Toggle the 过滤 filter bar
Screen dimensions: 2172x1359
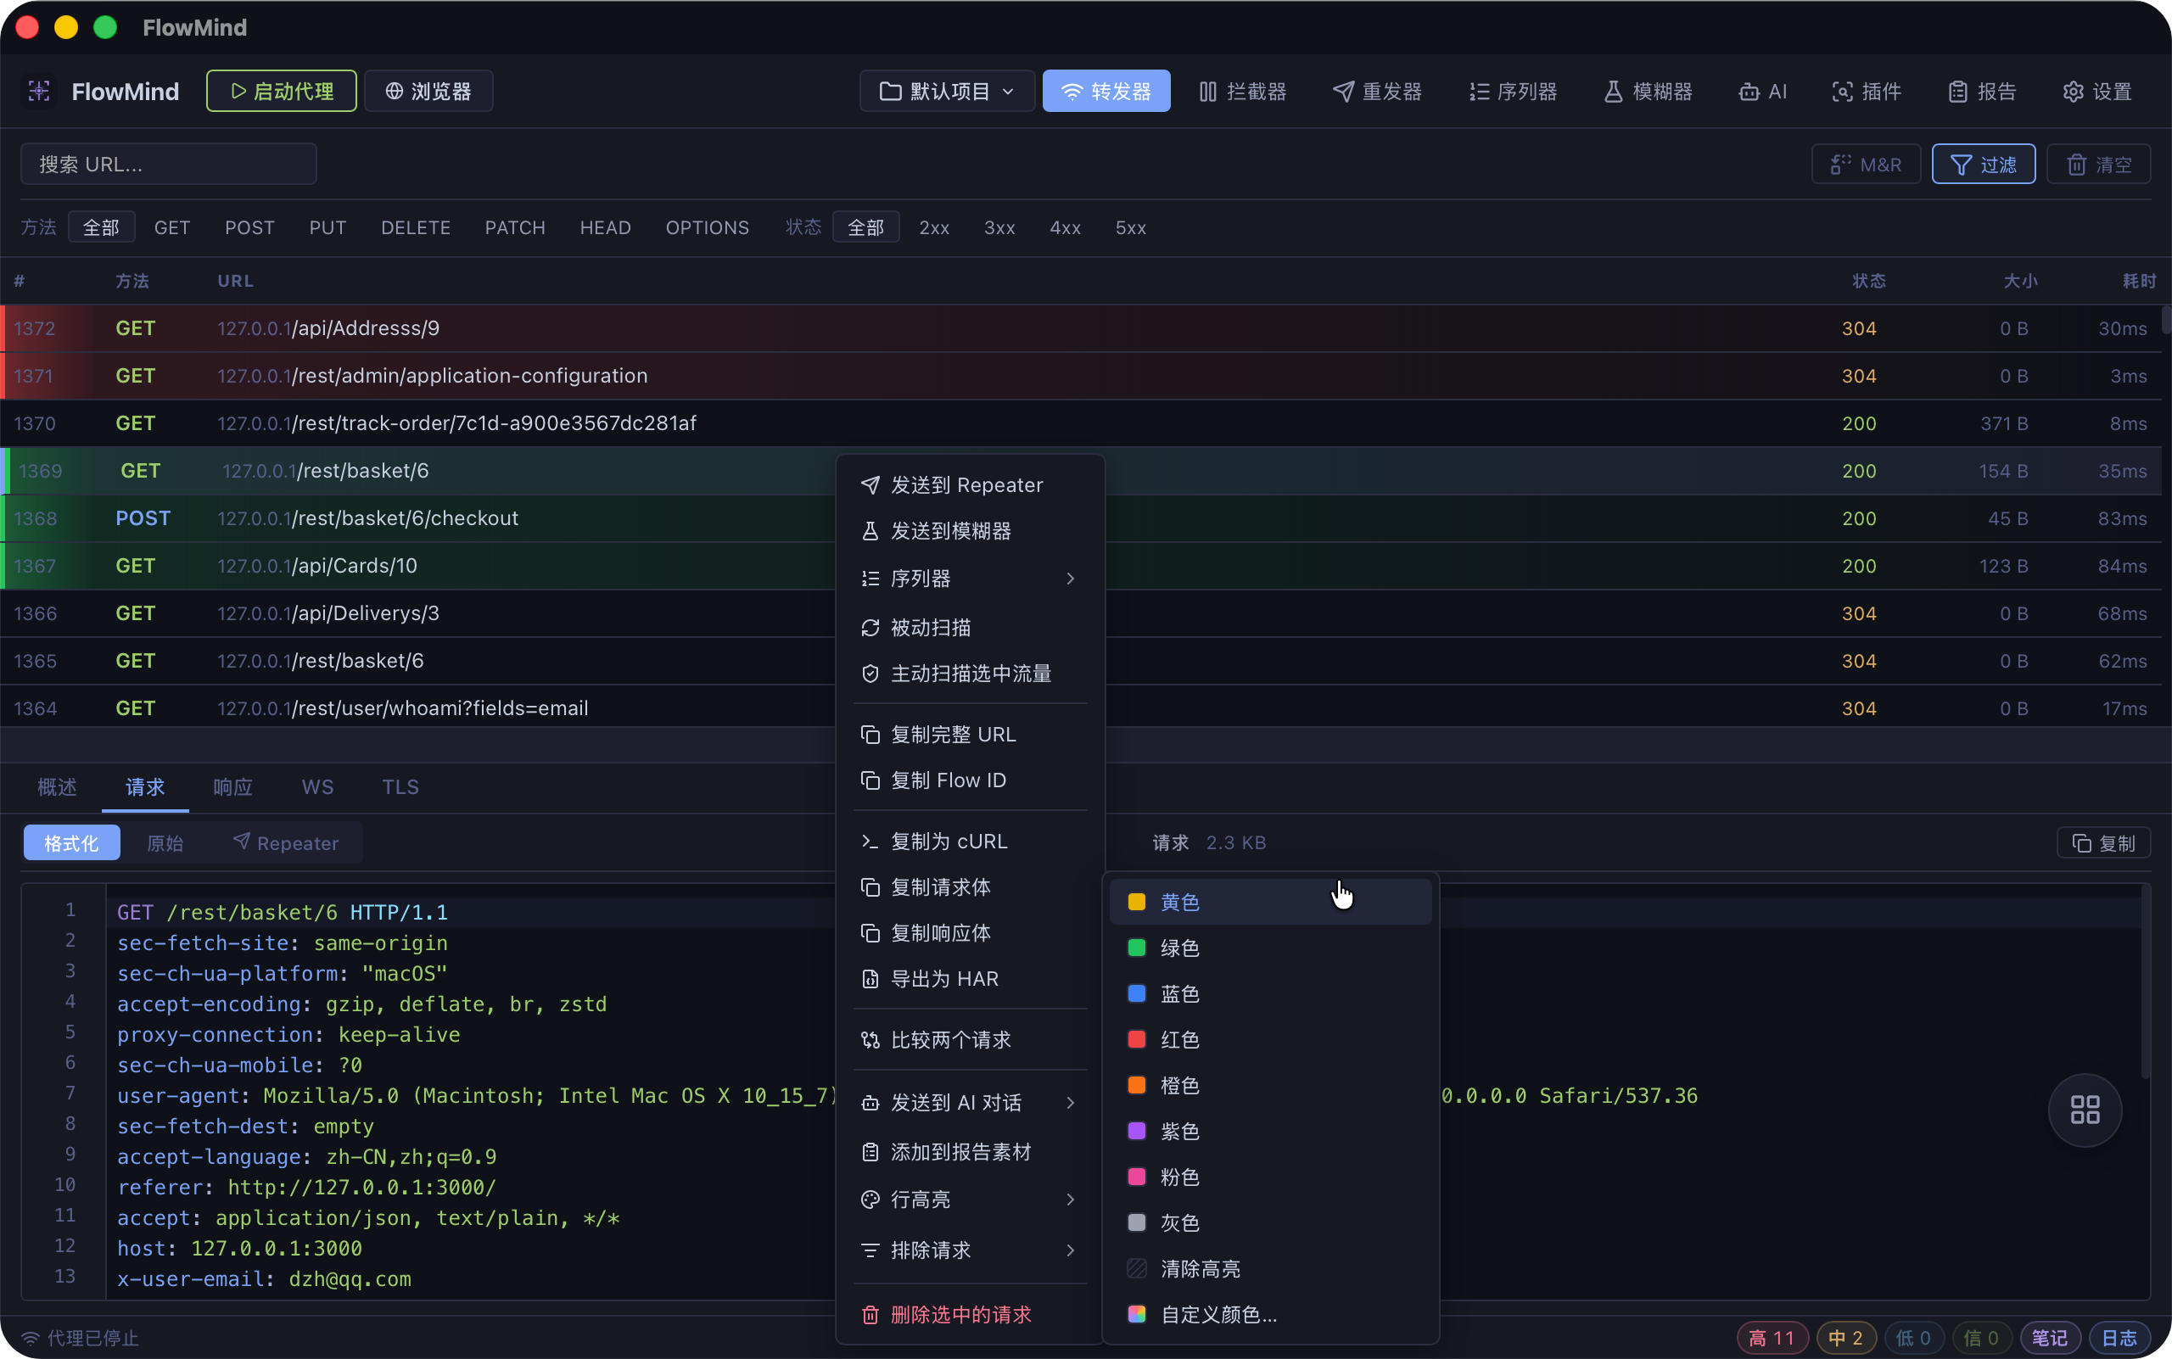click(1983, 165)
